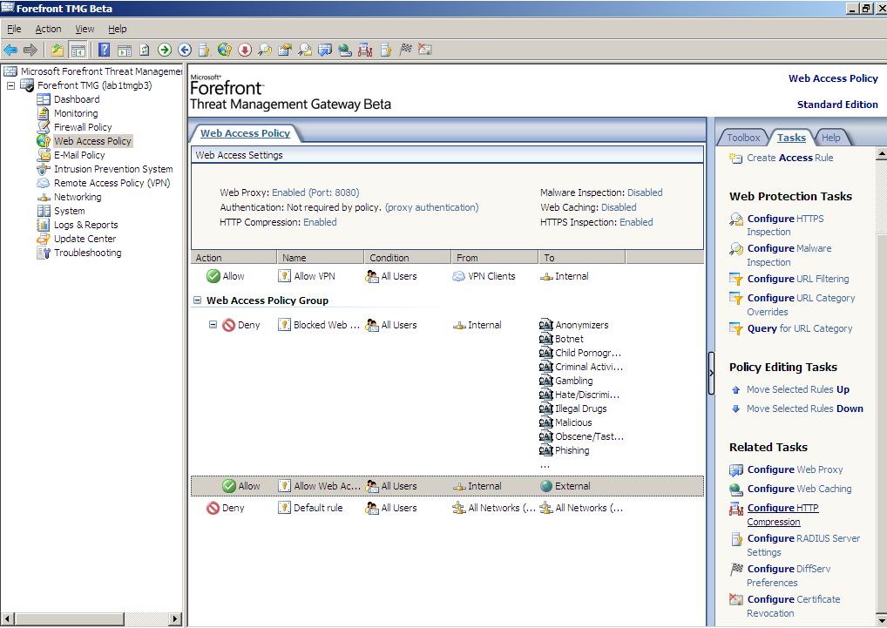Open the View menu
The image size is (887, 628).
tap(85, 29)
